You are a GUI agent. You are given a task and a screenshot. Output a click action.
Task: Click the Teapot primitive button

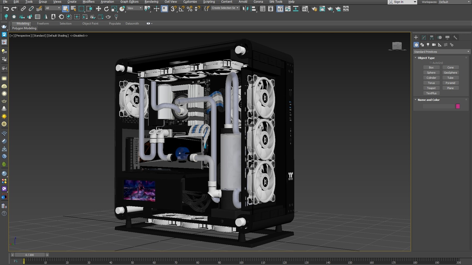[431, 88]
